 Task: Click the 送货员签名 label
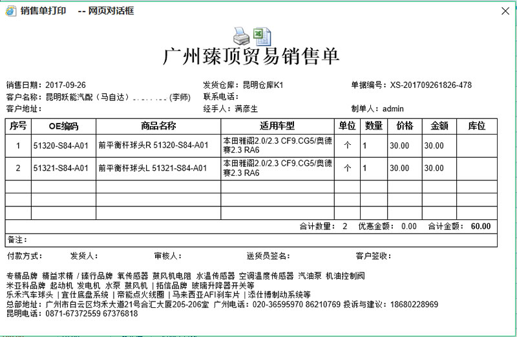[x=268, y=255]
